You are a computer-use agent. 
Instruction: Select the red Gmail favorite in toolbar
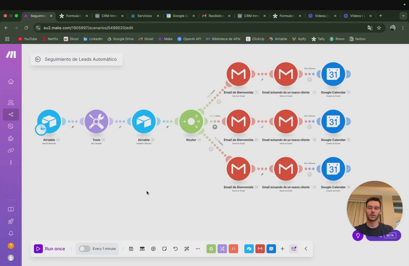point(260,249)
